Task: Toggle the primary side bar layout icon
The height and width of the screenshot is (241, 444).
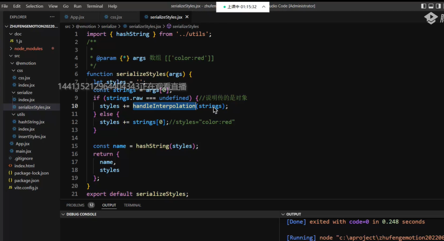Action: click(424, 6)
